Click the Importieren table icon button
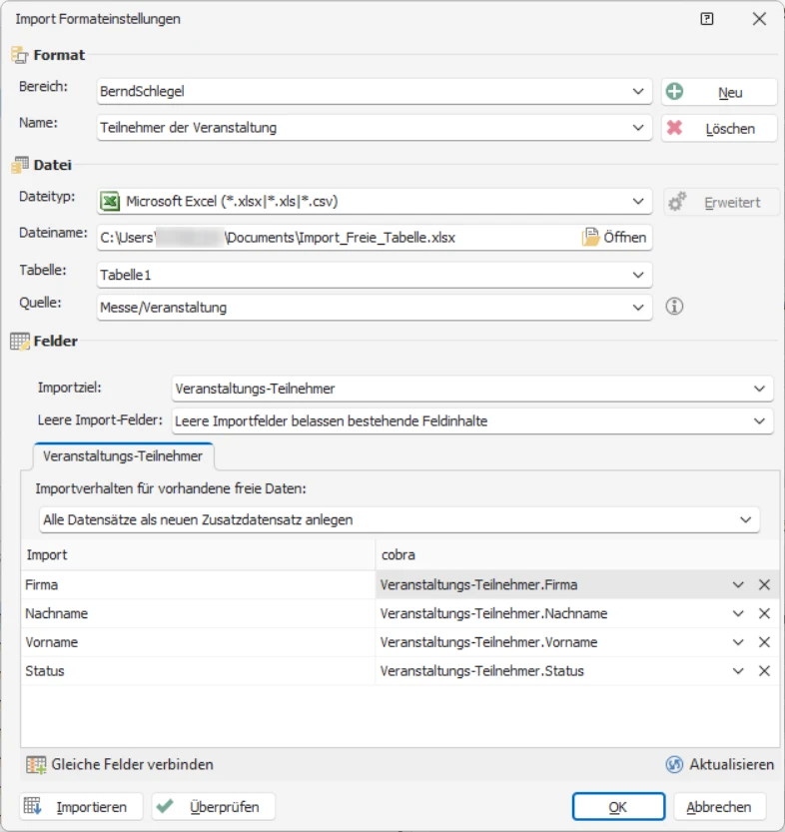The image size is (785, 832). pyautogui.click(x=34, y=806)
